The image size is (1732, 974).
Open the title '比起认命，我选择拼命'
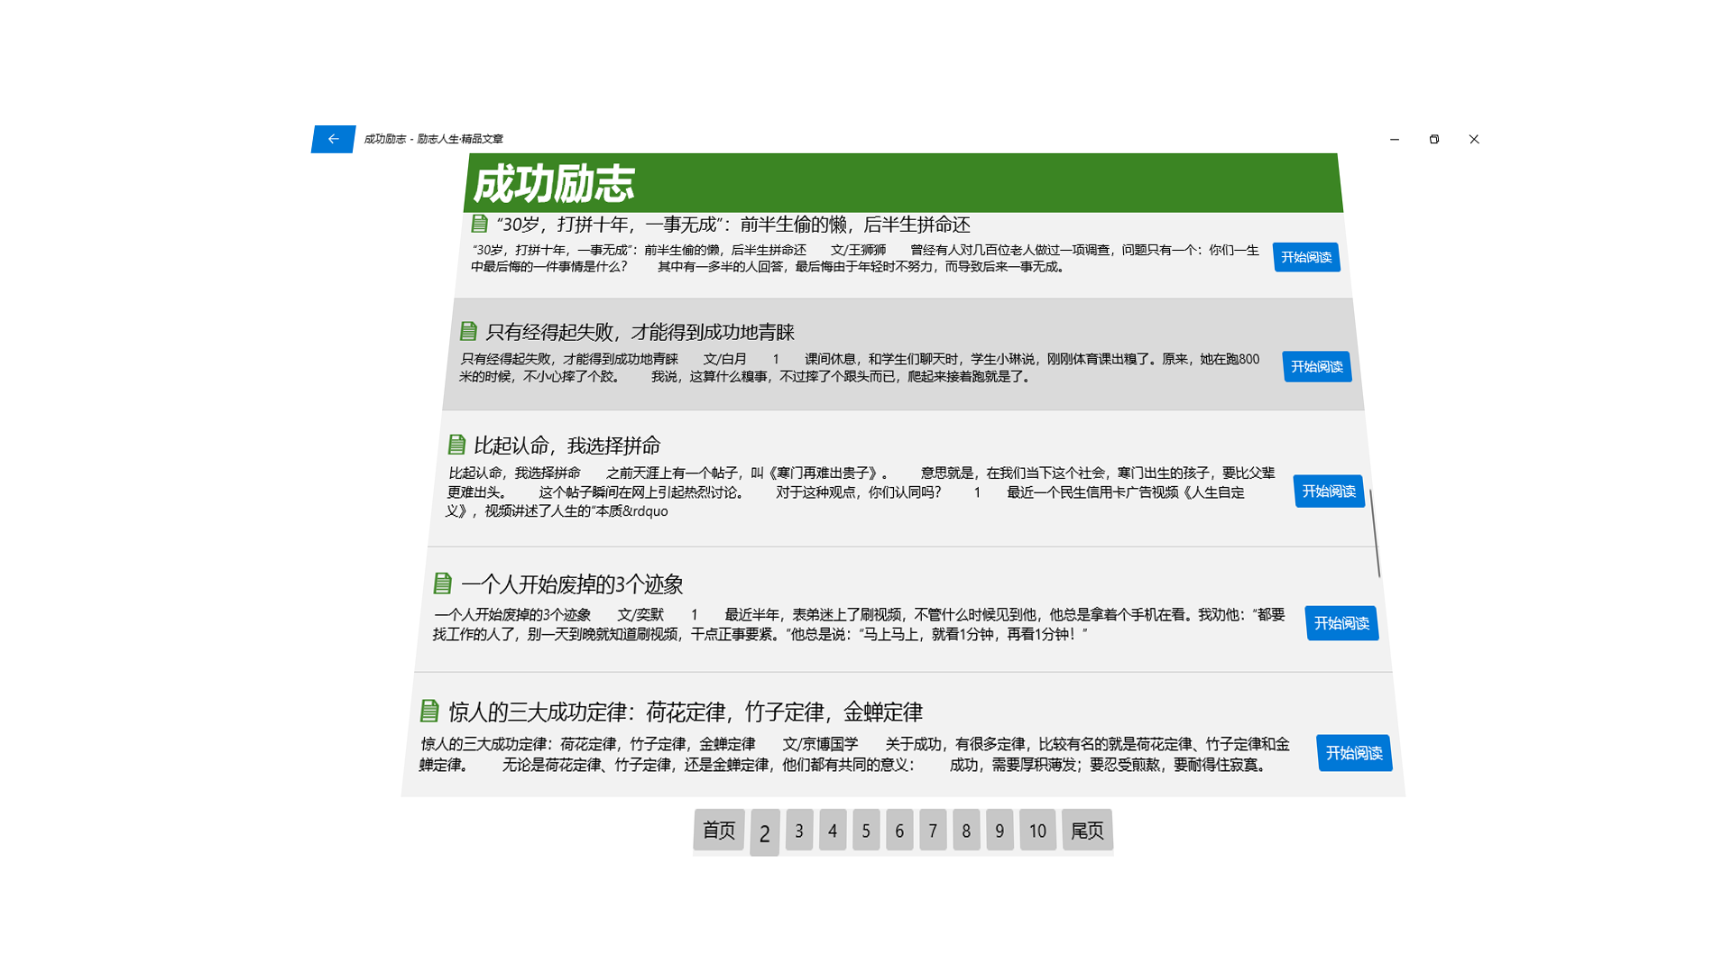567,446
